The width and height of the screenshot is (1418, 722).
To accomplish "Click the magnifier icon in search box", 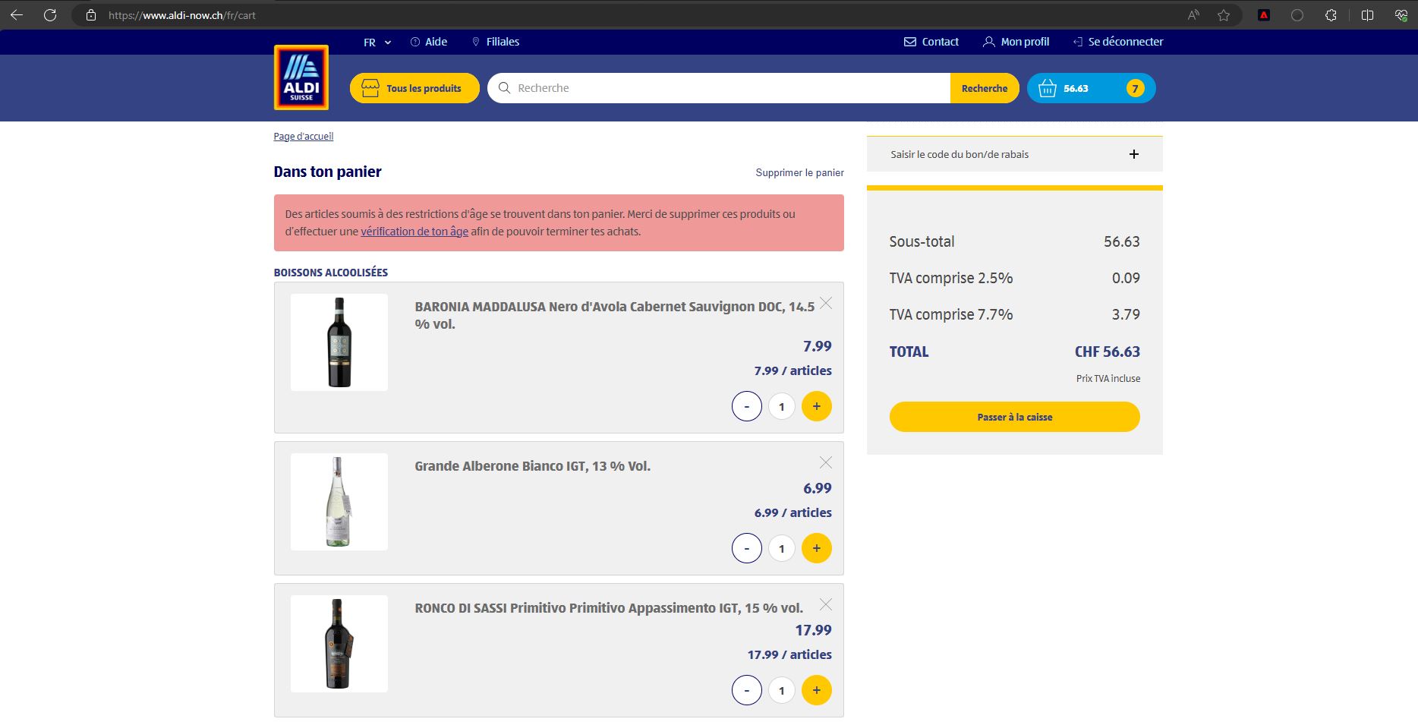I will [x=504, y=88].
